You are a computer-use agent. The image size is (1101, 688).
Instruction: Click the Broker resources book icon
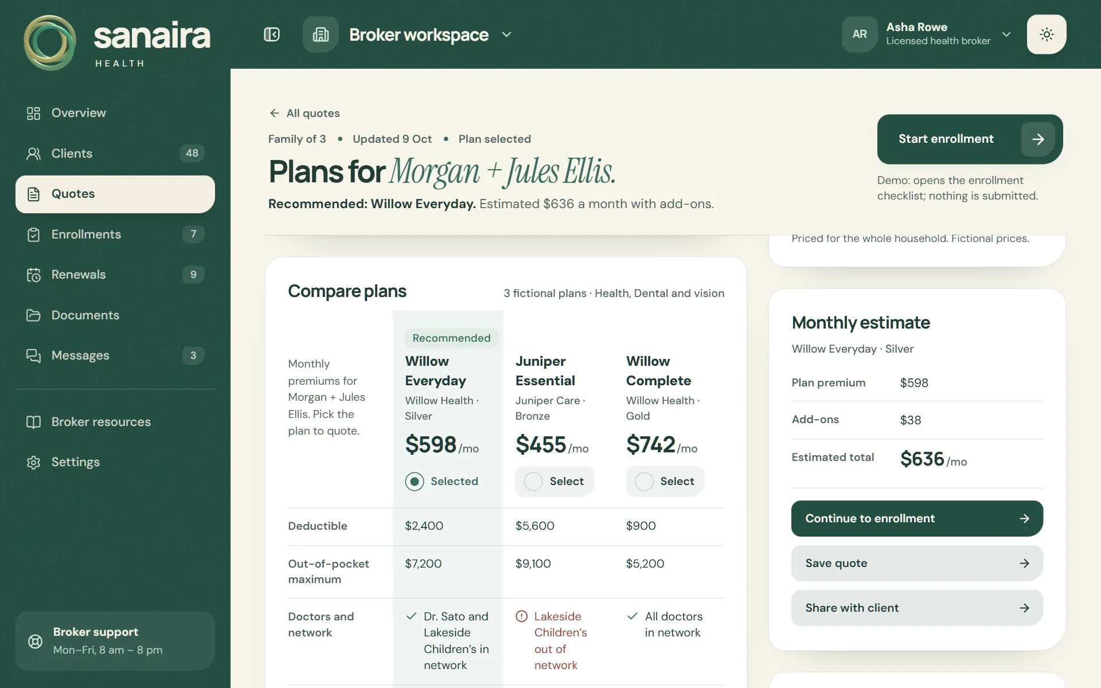pos(33,422)
